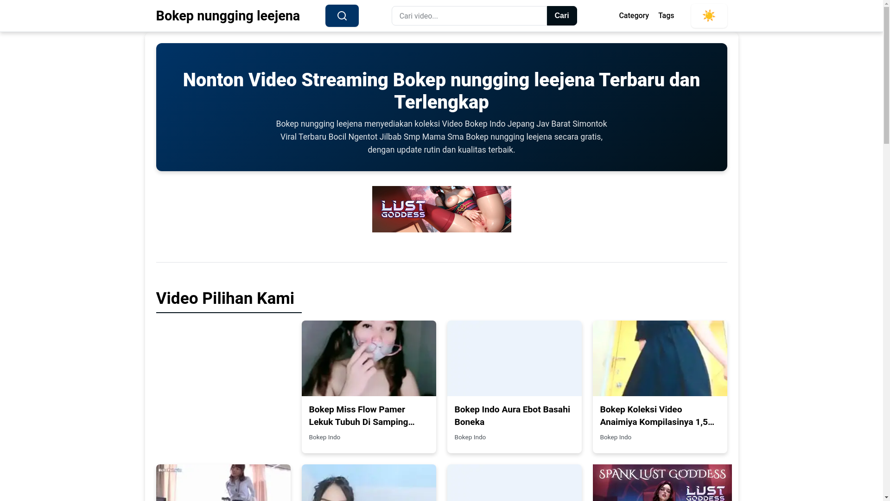Viewport: 890px width, 501px height.
Task: Open the Category menu
Action: point(634,16)
